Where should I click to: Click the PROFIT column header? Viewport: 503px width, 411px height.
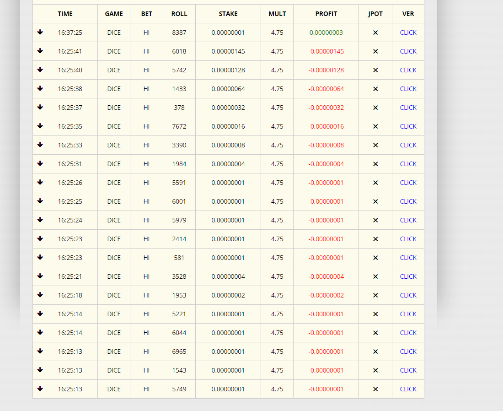click(326, 14)
